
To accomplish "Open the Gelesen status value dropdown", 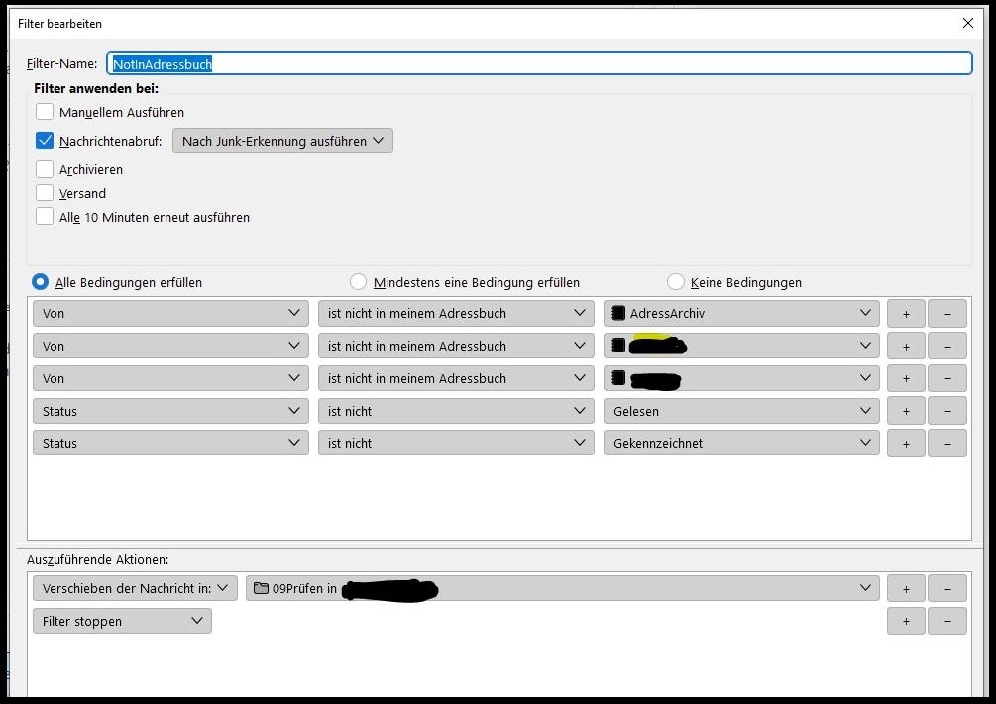I will (x=740, y=411).
